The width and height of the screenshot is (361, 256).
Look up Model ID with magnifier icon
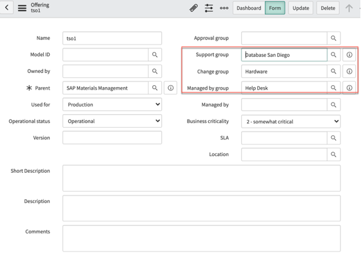[x=155, y=55]
